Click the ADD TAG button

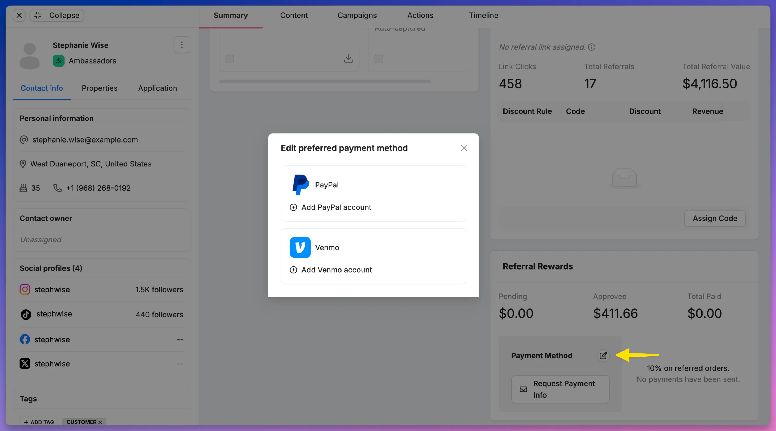38,422
